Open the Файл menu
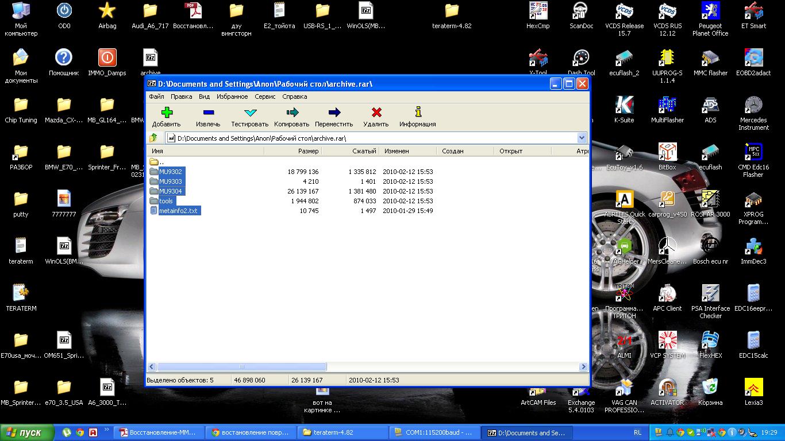This screenshot has height=441, width=785. [x=156, y=96]
